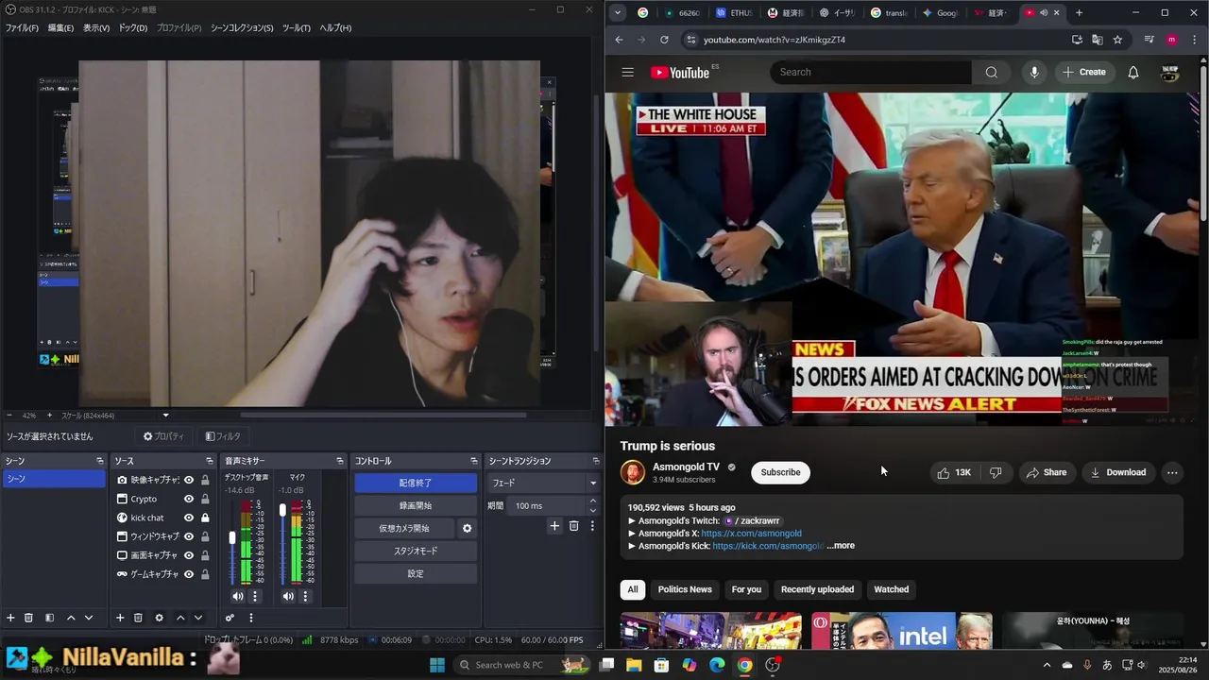Select Recently uploaded filter chip
The image size is (1209, 680).
[x=817, y=589]
